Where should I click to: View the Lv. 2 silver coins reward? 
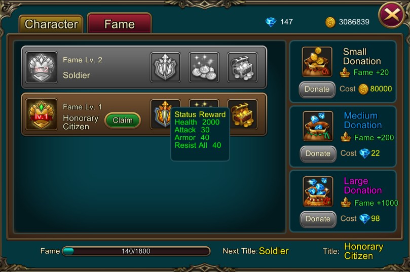[204, 67]
